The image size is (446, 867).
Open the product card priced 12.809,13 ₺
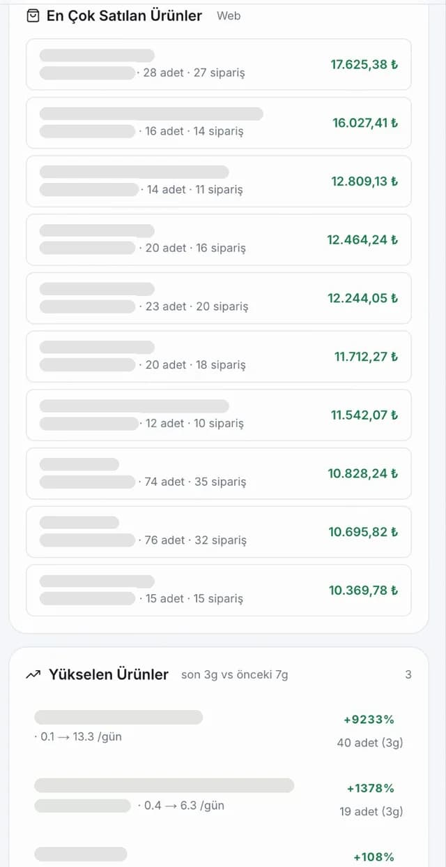point(219,181)
